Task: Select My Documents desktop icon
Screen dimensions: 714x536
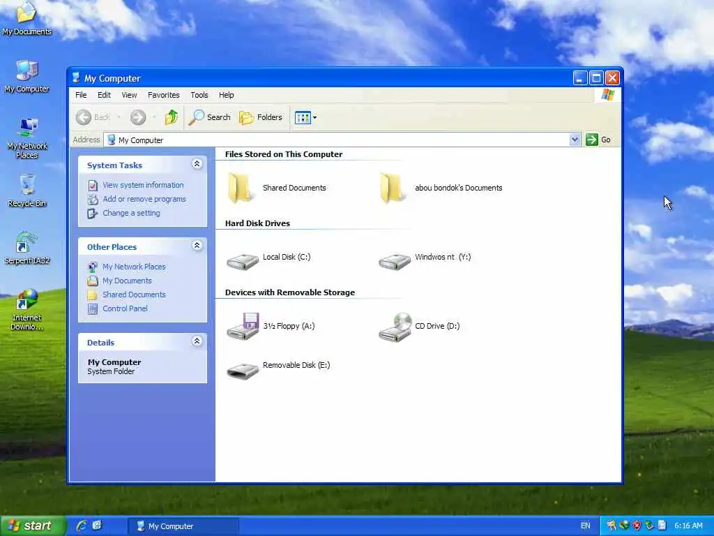Action: tap(27, 18)
